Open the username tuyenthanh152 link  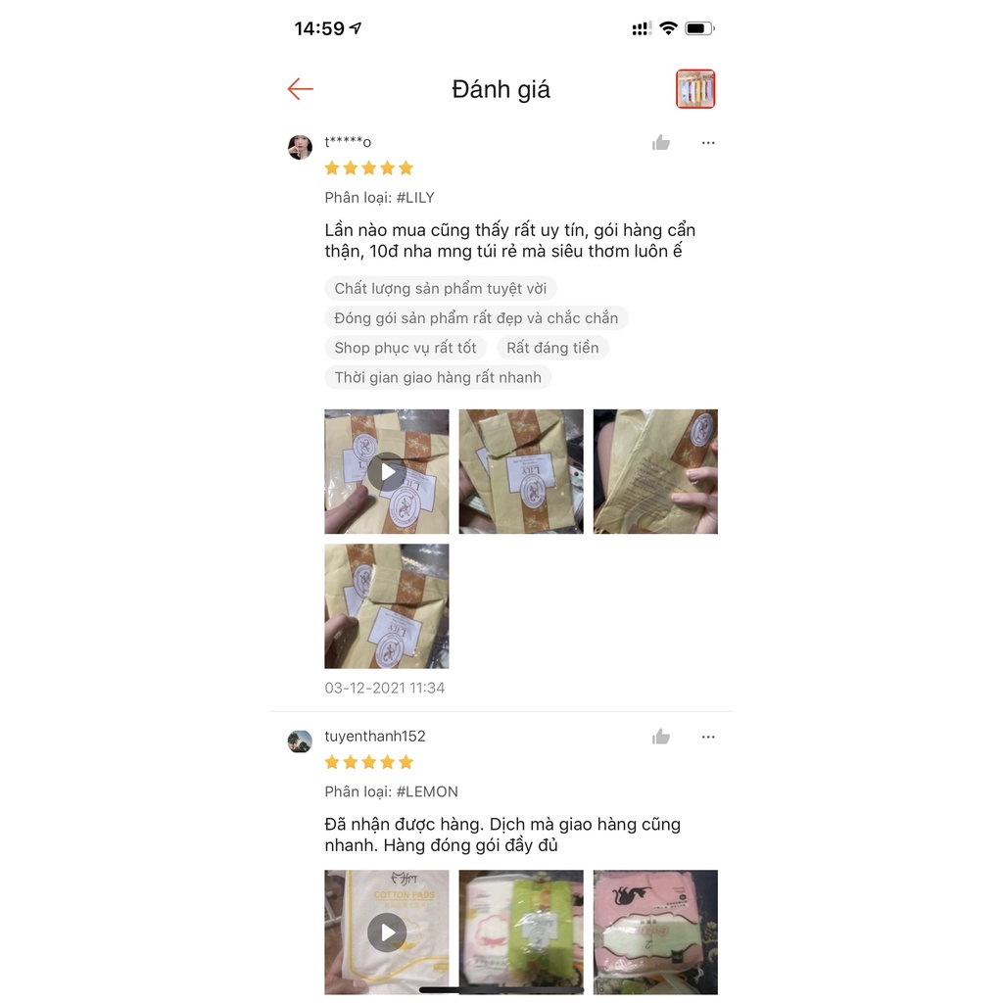click(375, 737)
